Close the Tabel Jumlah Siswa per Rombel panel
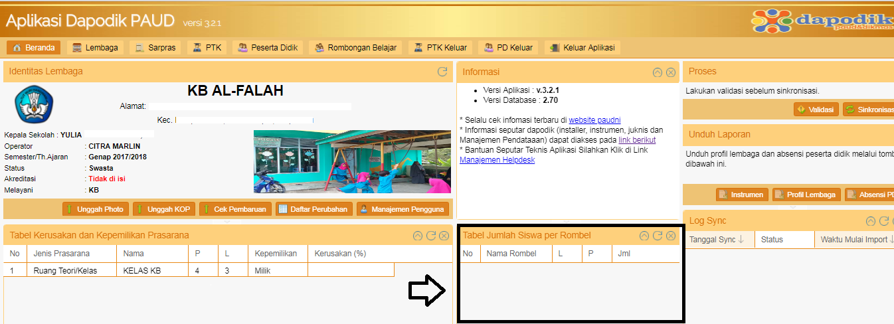 tap(671, 236)
